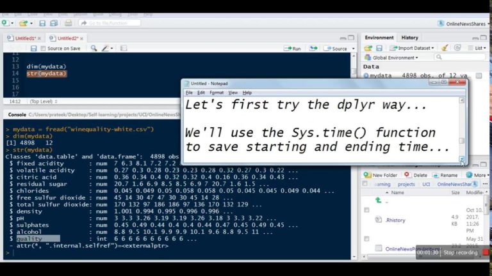Open the Import Dataset dropdown
This screenshot has width=492, height=276.
(x=413, y=48)
